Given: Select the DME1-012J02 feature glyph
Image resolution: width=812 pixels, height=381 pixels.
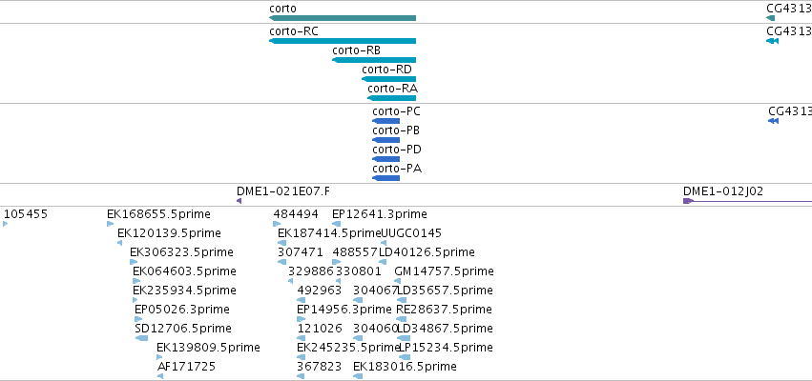Looking at the screenshot, I should coord(747,201).
